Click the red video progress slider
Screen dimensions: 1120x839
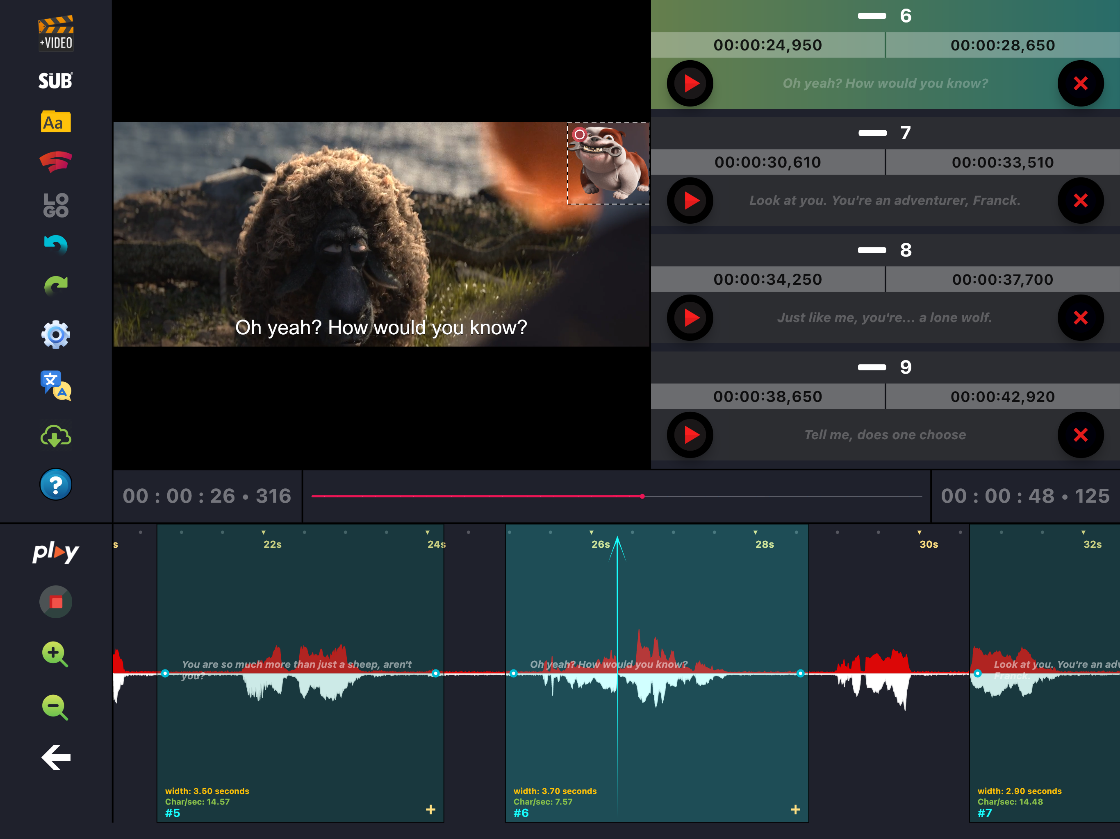(616, 497)
